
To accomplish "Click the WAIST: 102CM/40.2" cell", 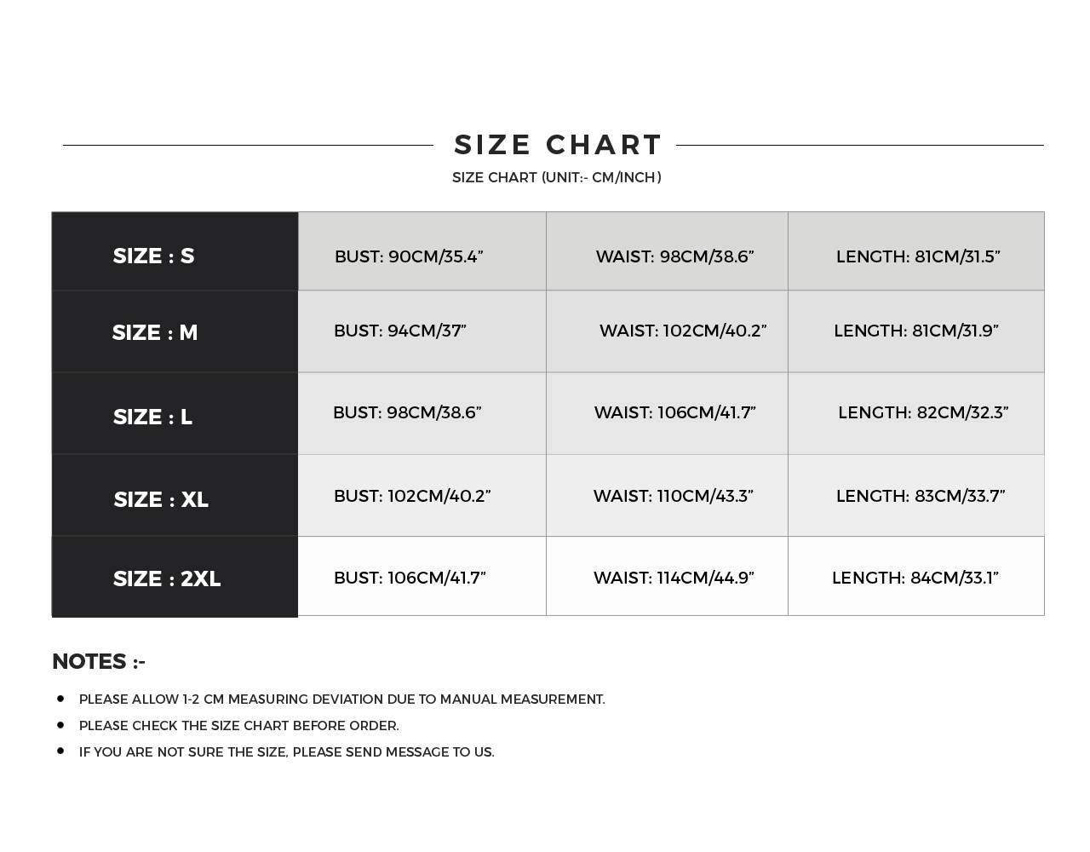I will [683, 331].
